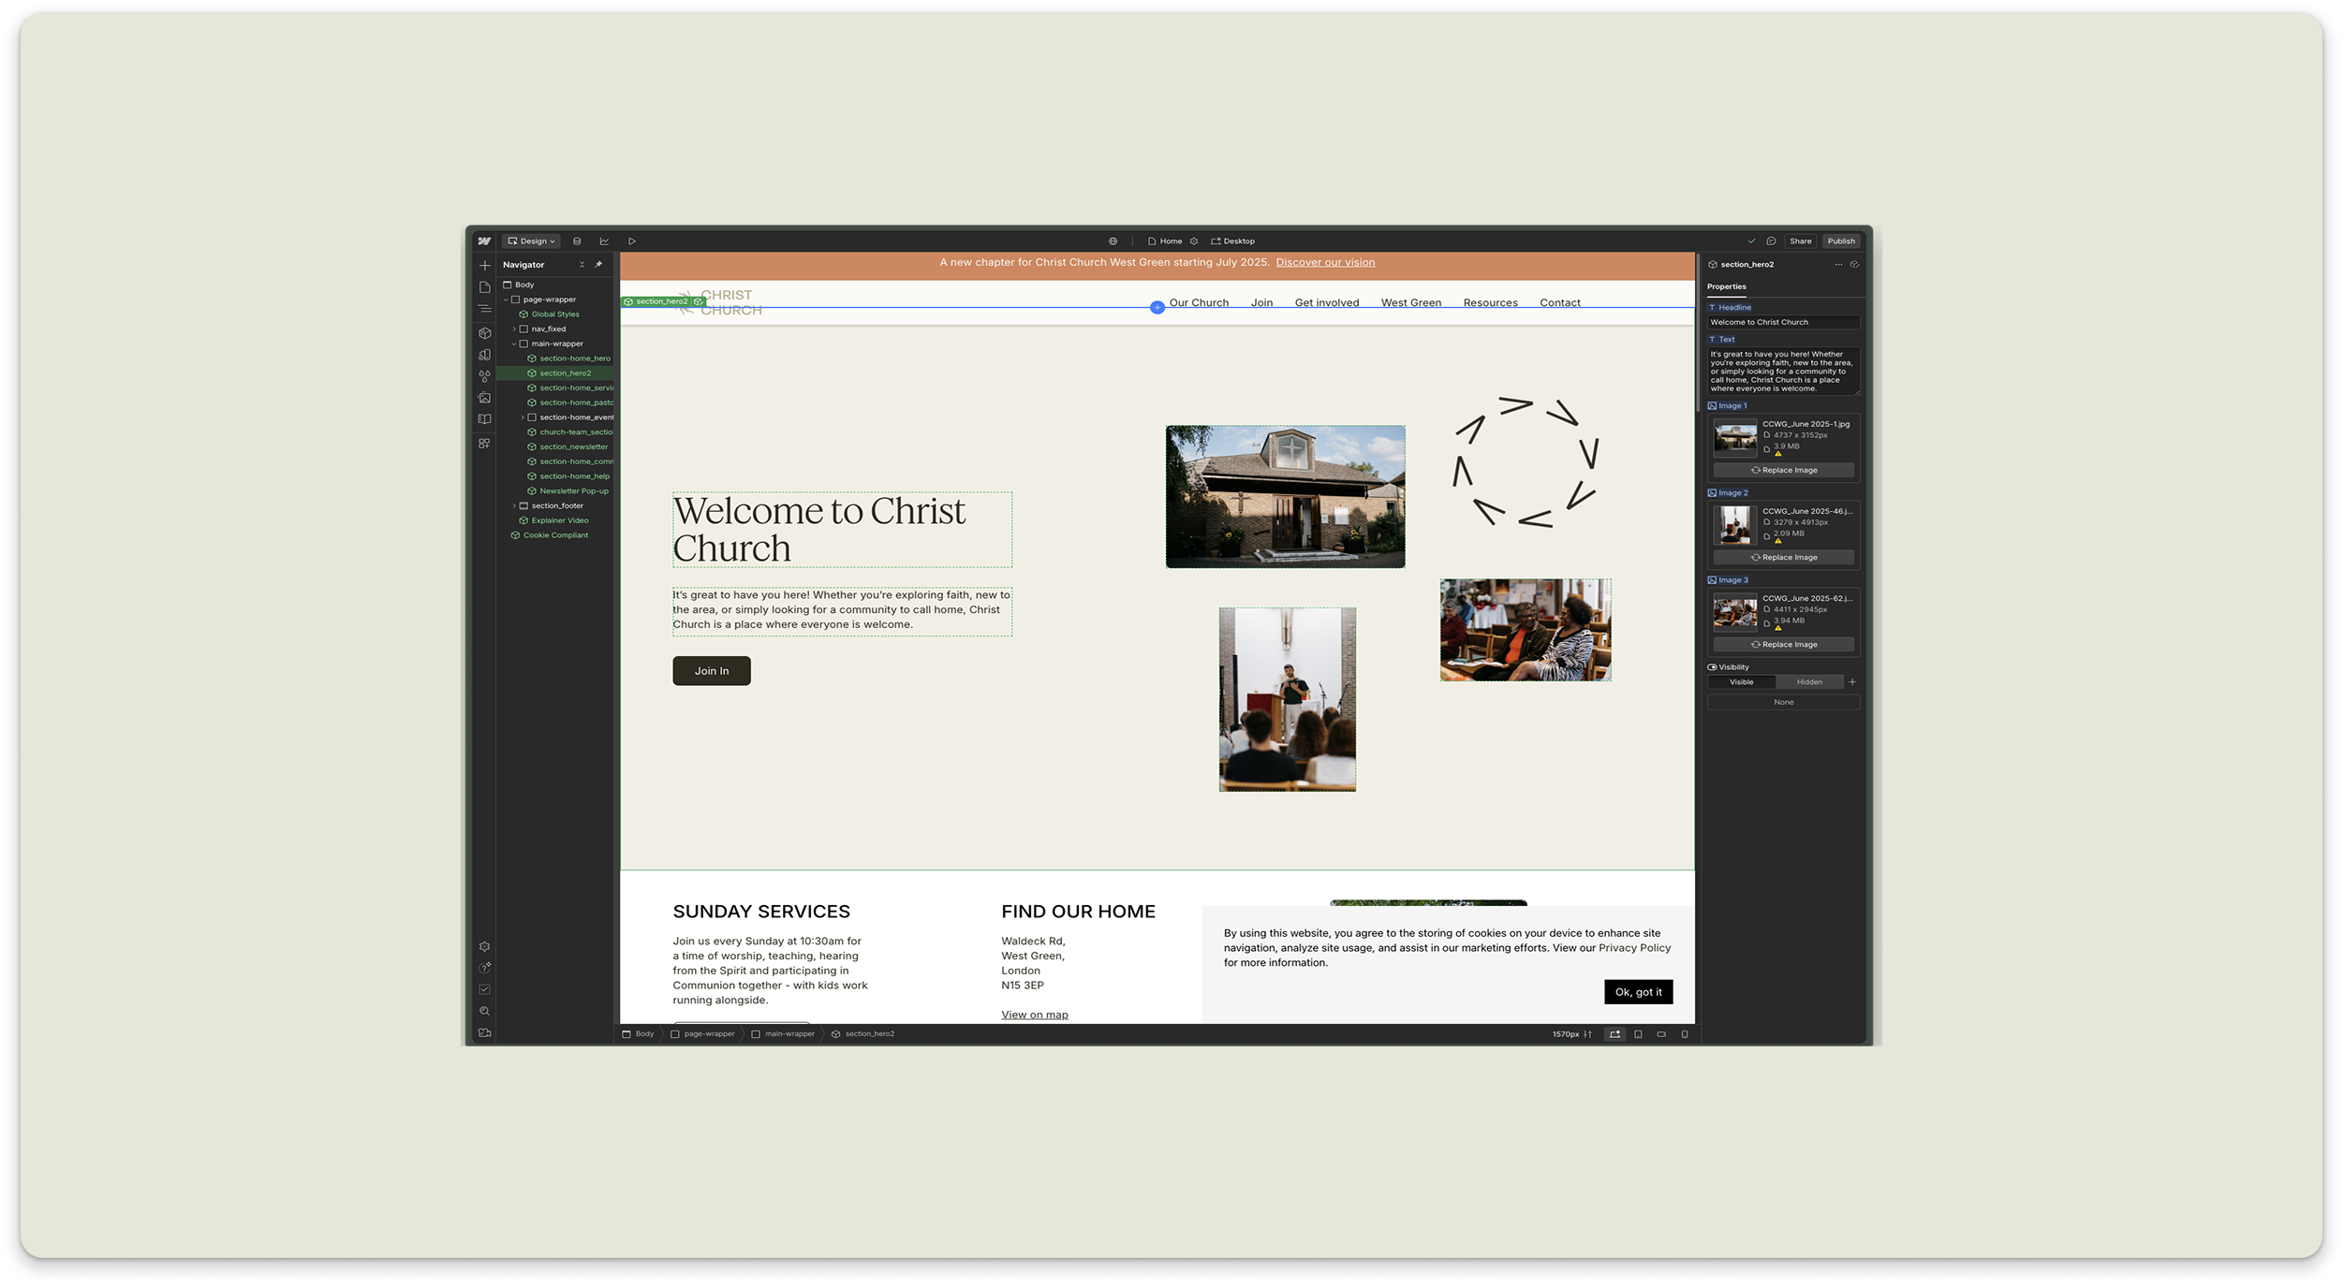
Task: Click the edit component cube icon in properties panel
Action: pyautogui.click(x=1854, y=265)
